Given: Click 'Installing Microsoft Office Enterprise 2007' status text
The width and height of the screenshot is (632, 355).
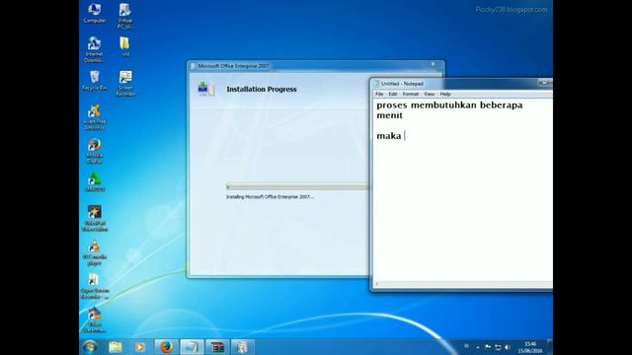Looking at the screenshot, I should [x=270, y=197].
